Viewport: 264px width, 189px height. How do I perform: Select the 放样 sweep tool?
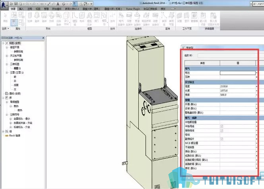[x=51, y=18]
